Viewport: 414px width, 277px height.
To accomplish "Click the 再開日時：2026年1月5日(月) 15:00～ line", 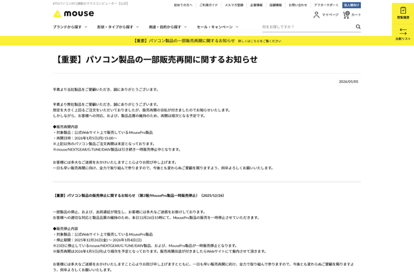I will click(85, 138).
